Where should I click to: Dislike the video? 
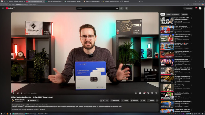(107, 100)
